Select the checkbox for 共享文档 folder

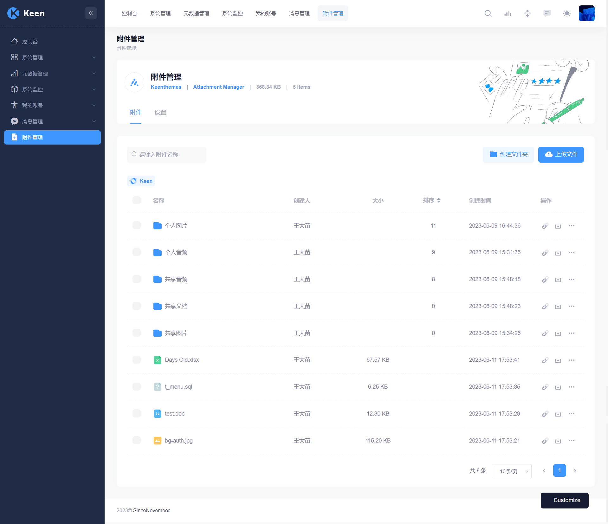pyautogui.click(x=137, y=306)
